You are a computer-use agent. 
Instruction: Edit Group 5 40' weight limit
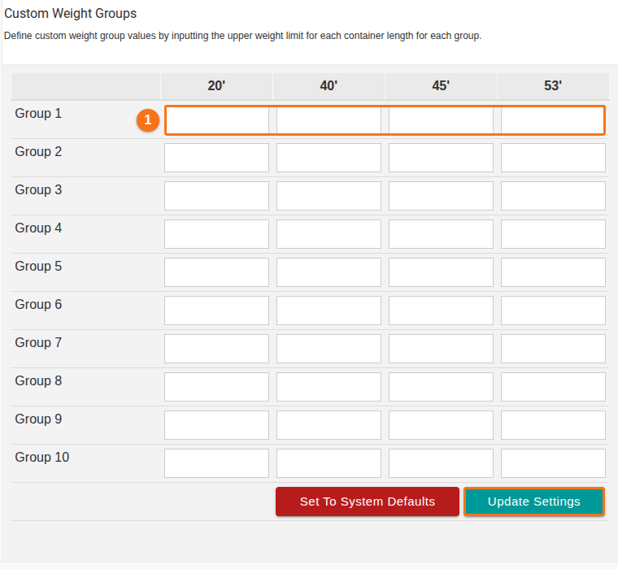pos(329,272)
